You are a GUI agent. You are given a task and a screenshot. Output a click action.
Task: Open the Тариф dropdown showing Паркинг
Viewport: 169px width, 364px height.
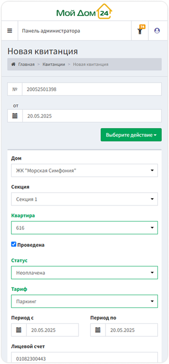(84, 301)
